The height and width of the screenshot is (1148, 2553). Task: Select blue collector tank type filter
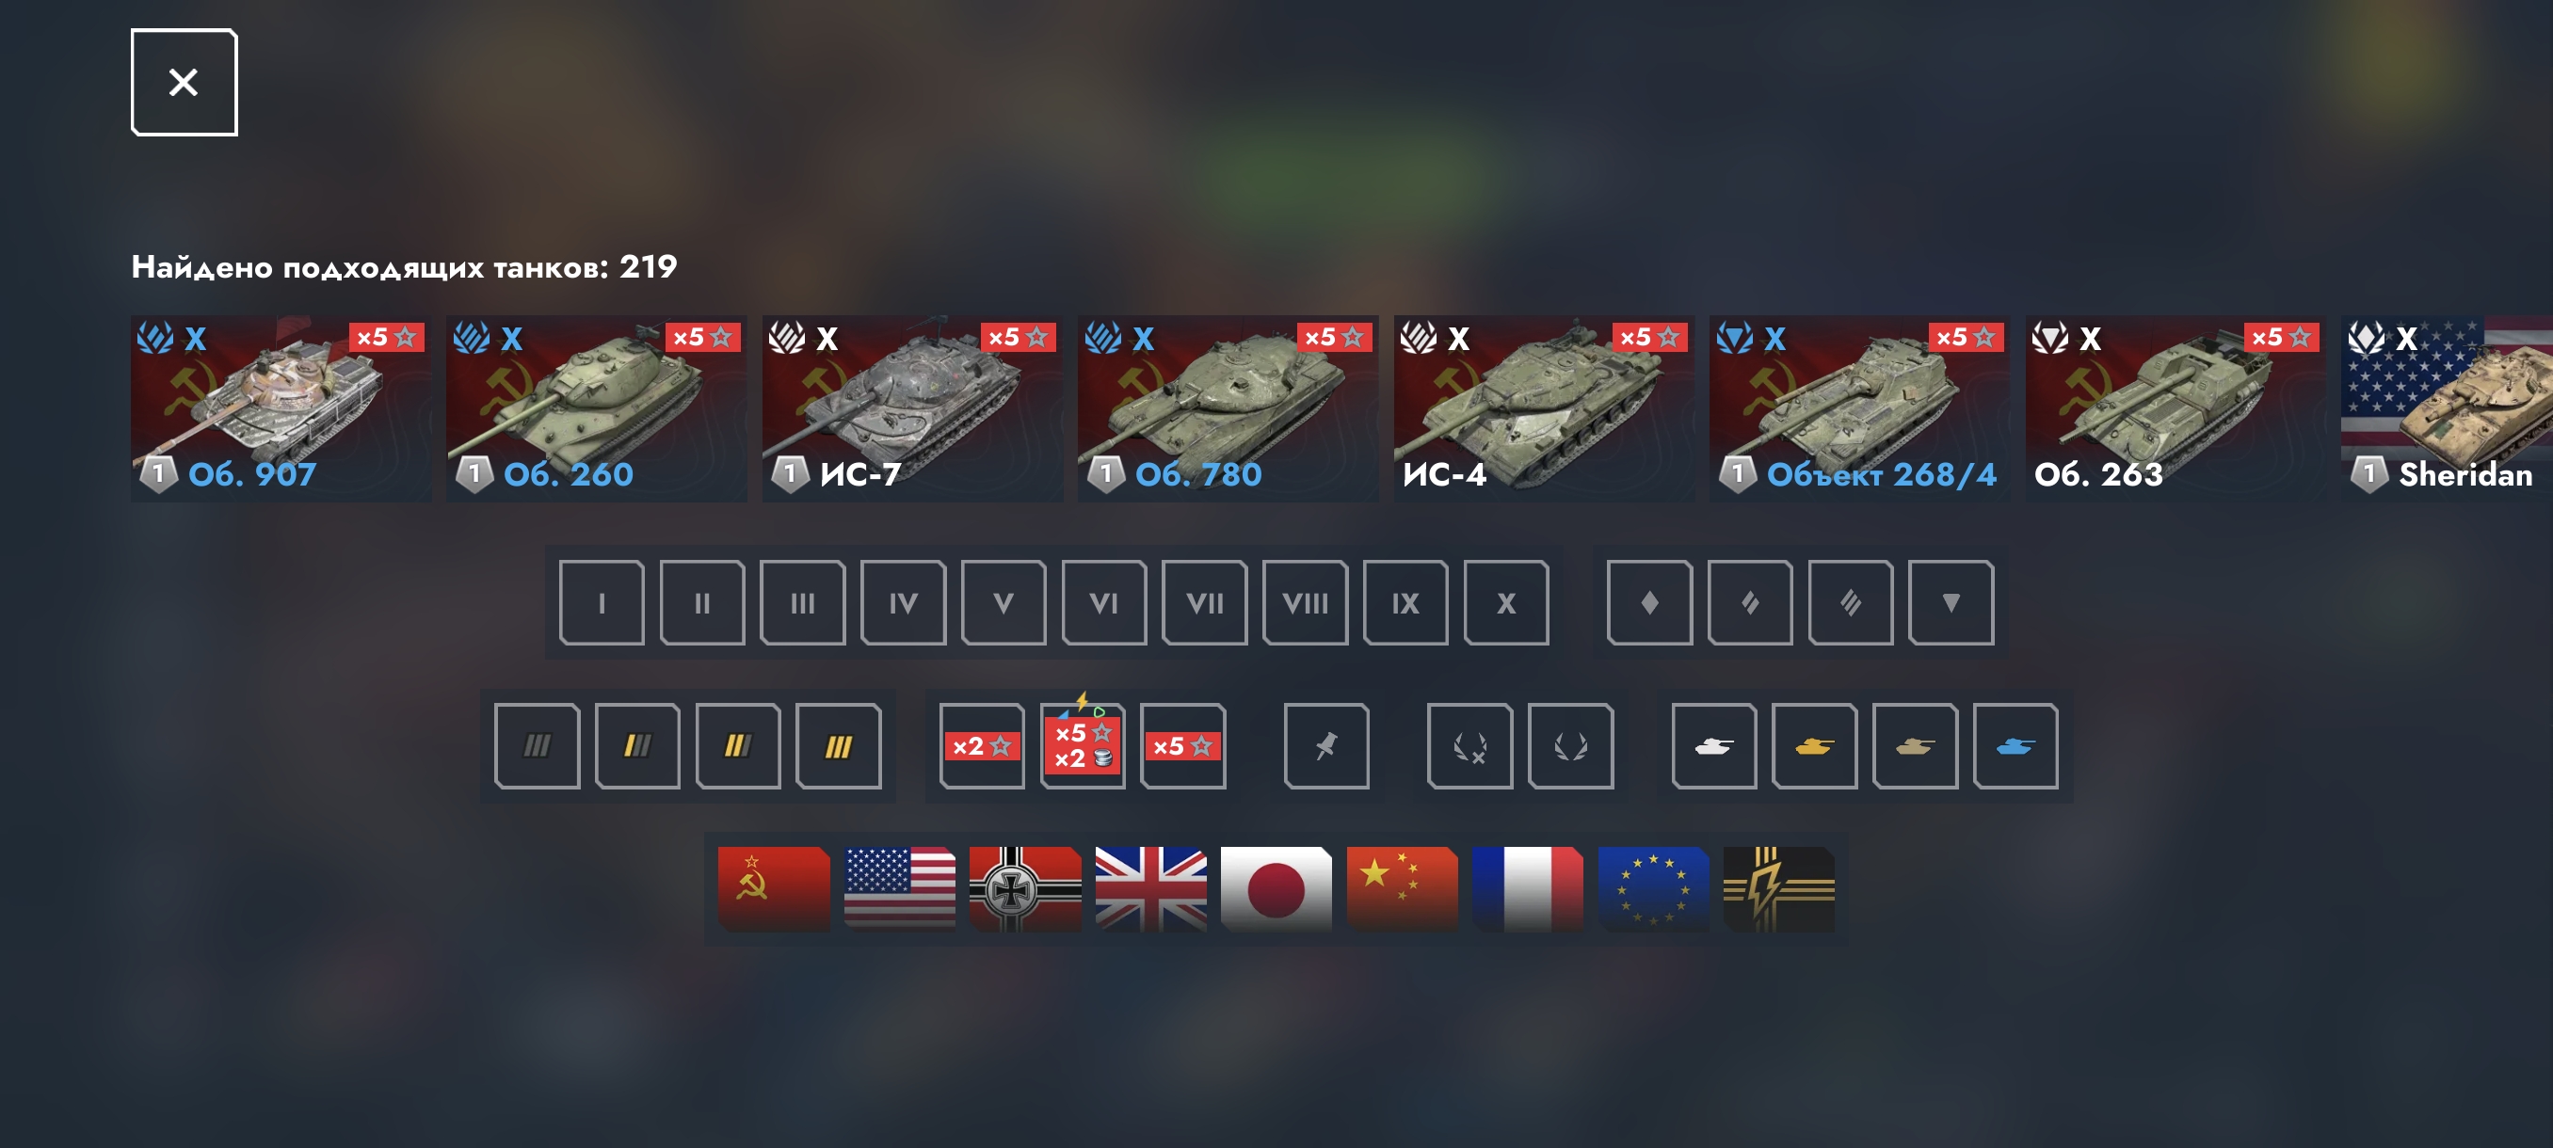click(2015, 746)
